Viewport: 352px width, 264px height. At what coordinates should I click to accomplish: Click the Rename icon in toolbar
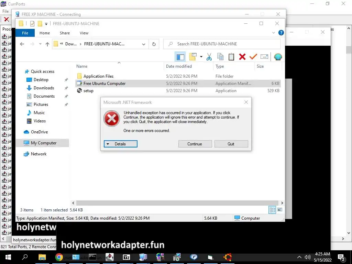[x=264, y=57]
